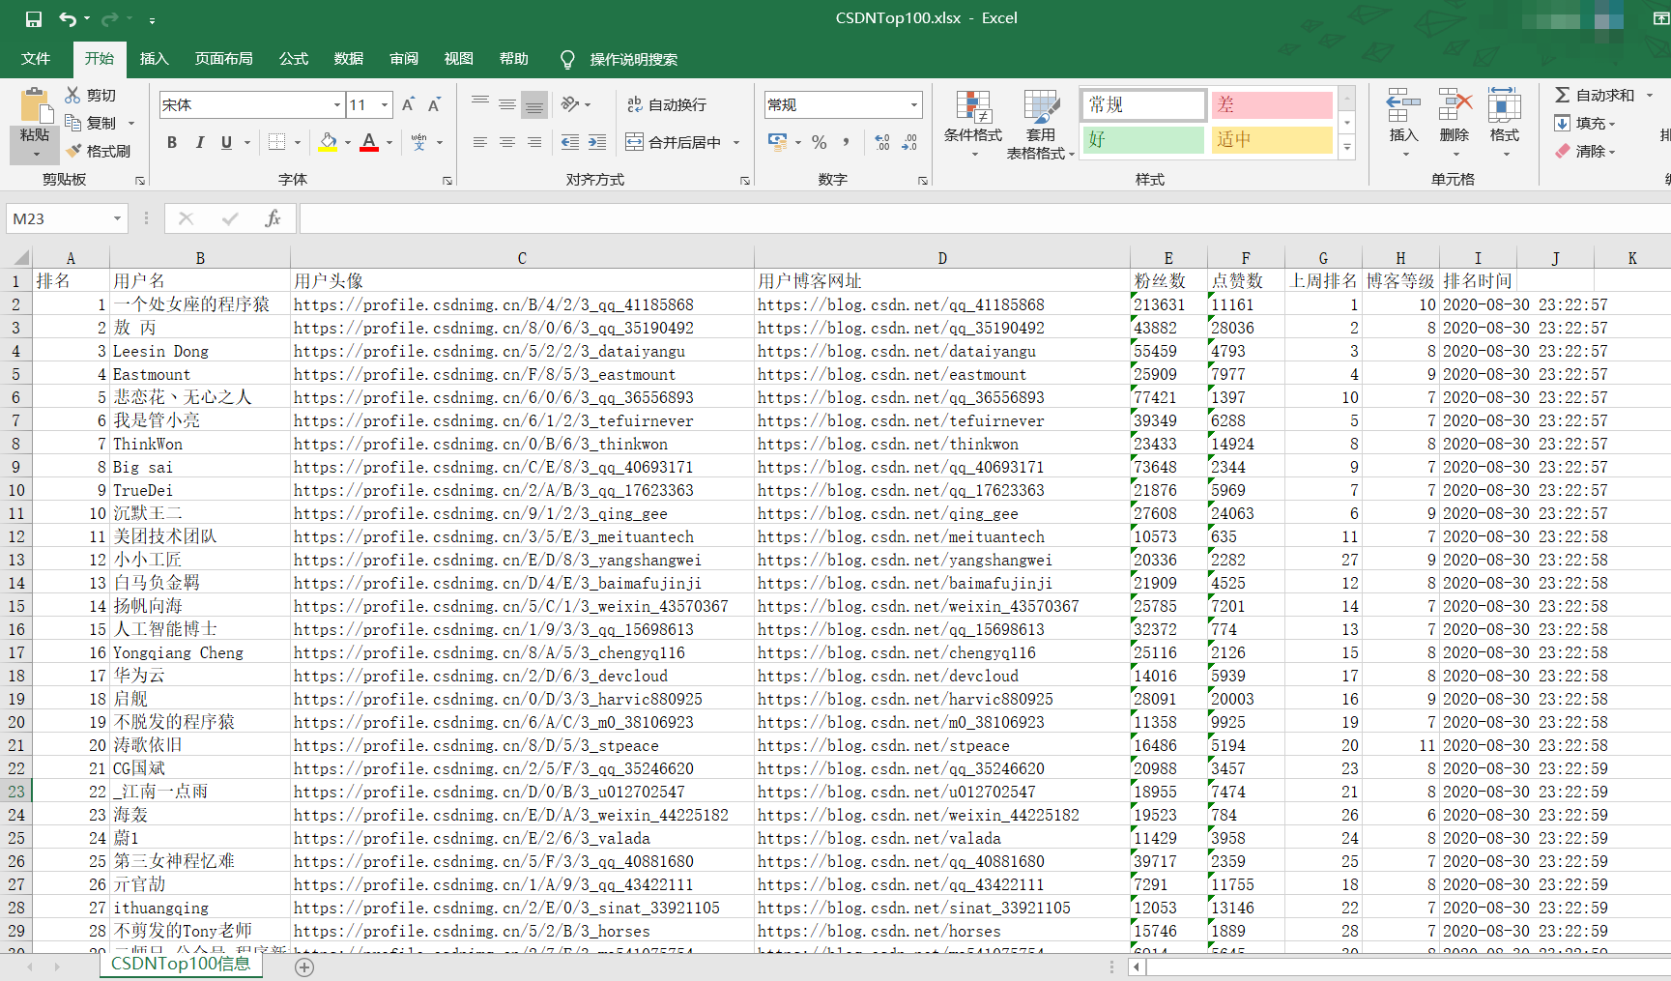Increase font size with the large A icon
The height and width of the screenshot is (981, 1671).
tap(408, 104)
